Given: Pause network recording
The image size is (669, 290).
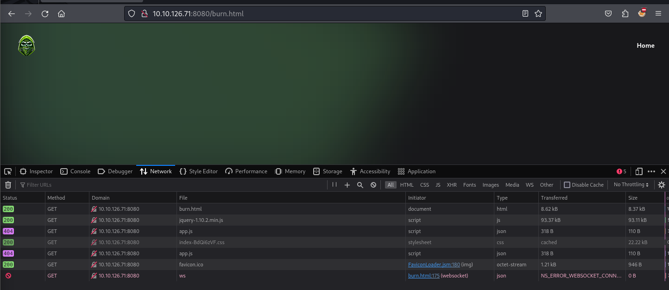Looking at the screenshot, I should pyautogui.click(x=334, y=185).
